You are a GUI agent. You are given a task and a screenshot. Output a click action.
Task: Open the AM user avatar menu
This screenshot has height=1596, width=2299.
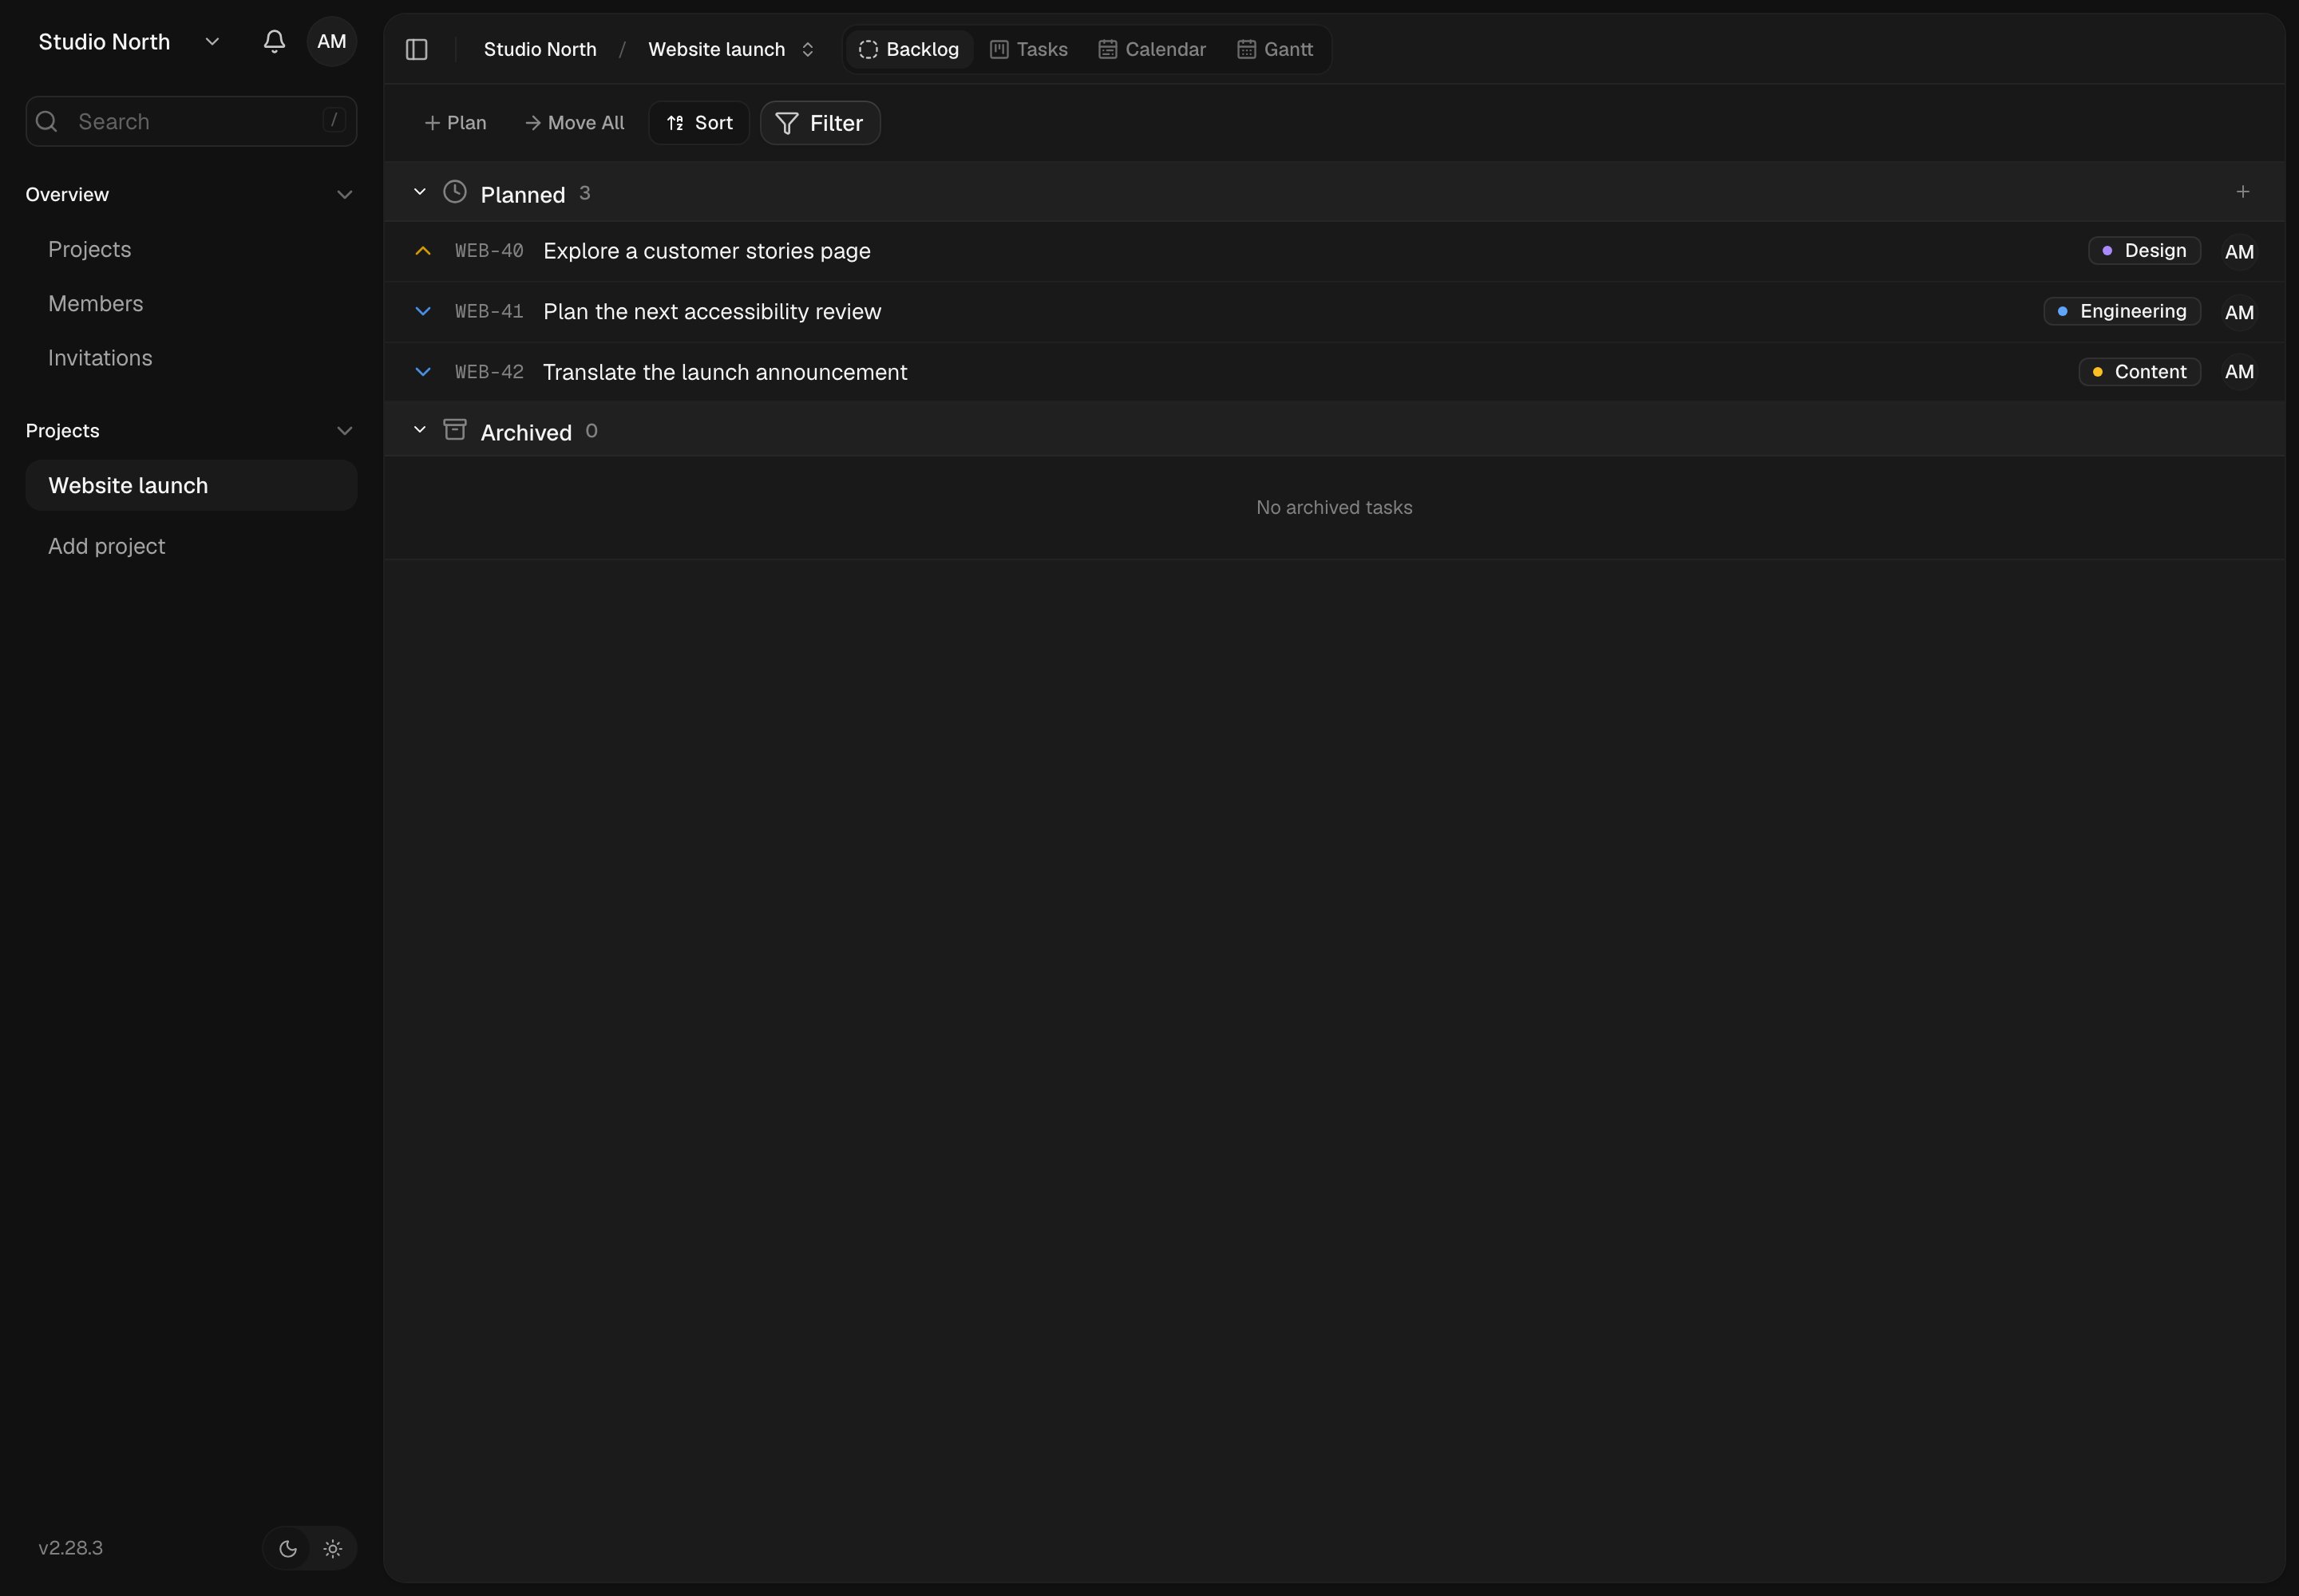[x=331, y=41]
